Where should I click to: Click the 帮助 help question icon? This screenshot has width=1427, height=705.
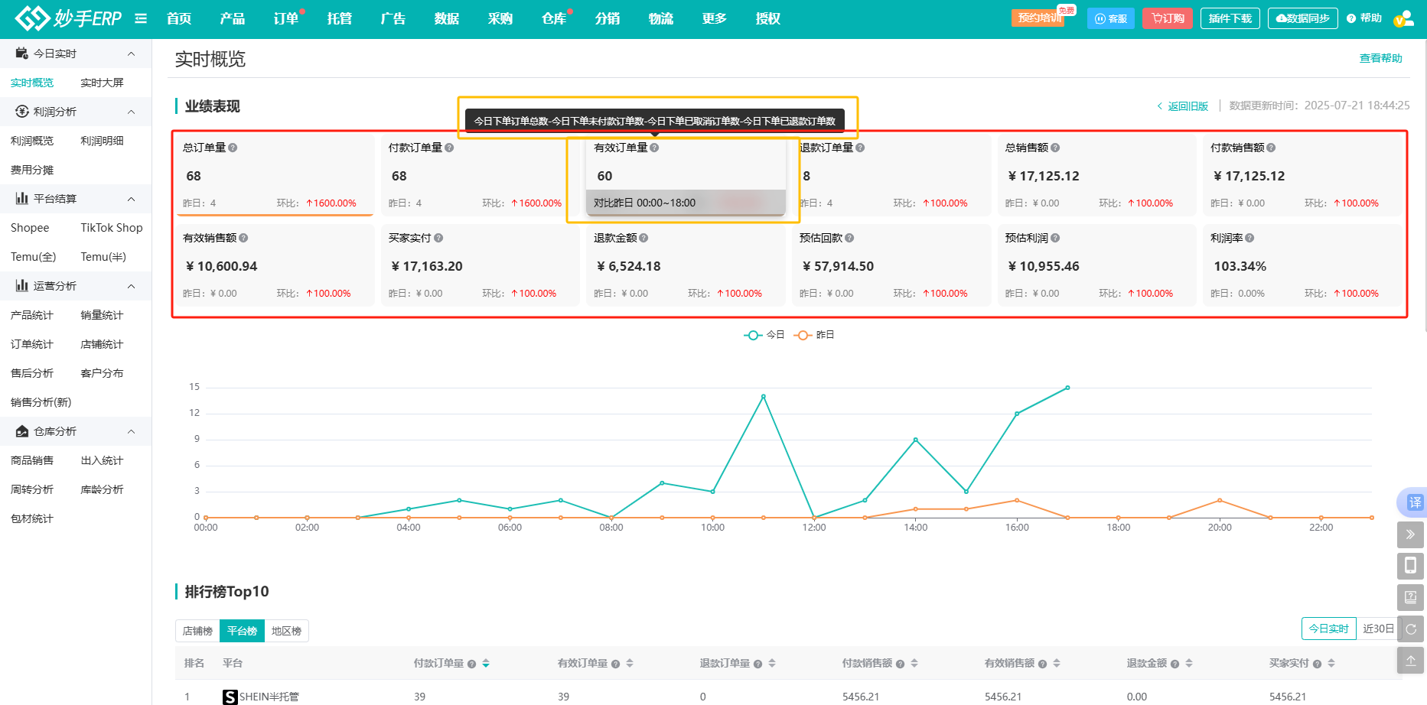[1351, 18]
